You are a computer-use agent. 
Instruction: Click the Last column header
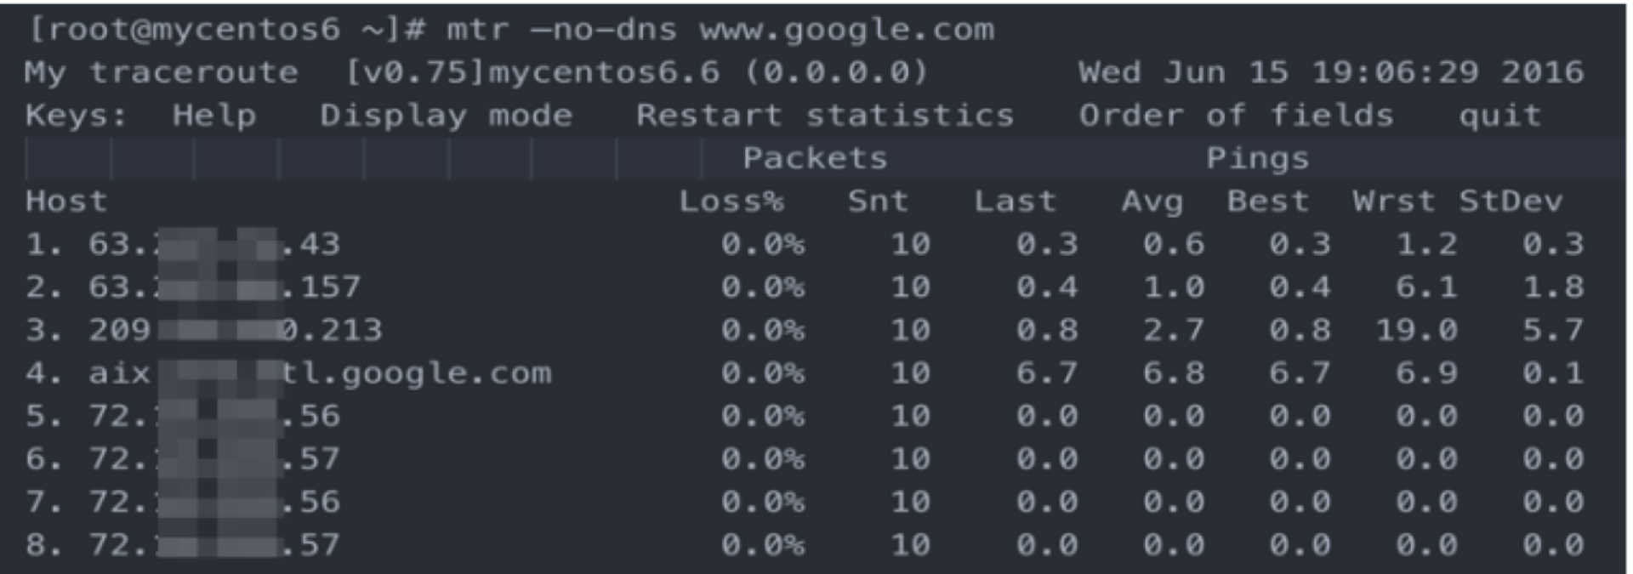pos(1015,202)
